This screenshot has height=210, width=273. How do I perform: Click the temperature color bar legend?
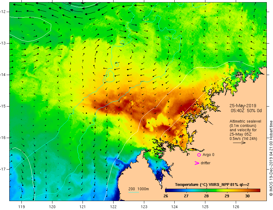213,191
